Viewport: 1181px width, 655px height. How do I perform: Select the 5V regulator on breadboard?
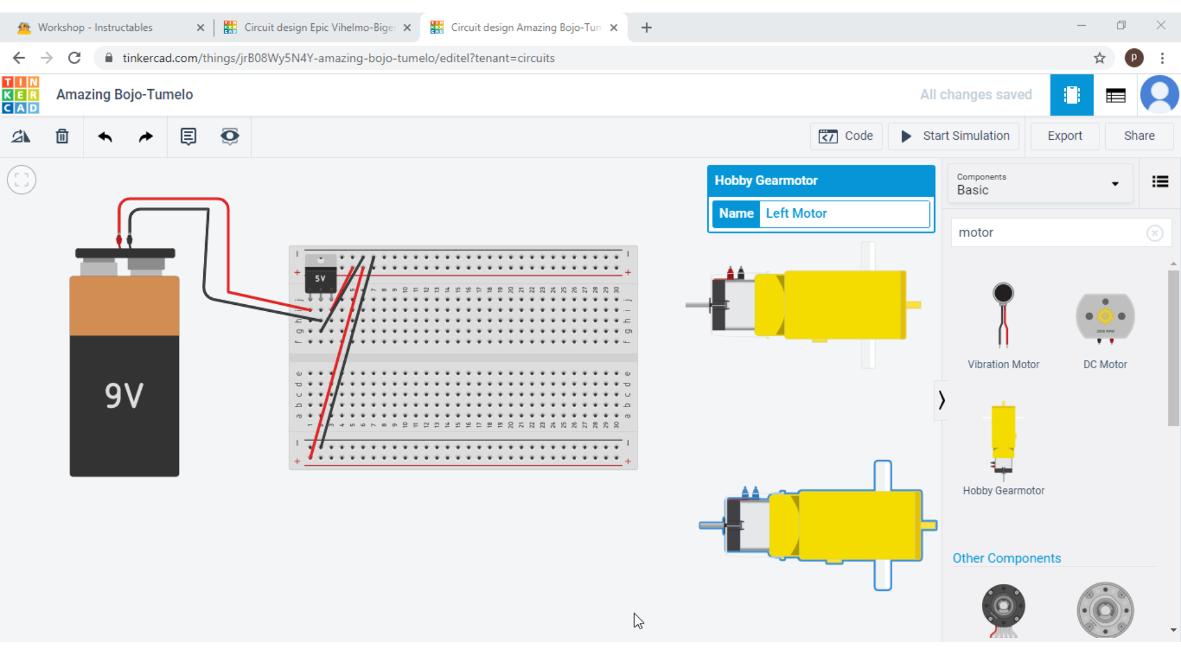click(320, 276)
